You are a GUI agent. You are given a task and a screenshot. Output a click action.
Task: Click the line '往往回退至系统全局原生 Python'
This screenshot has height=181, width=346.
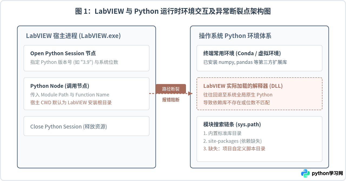click(238, 95)
